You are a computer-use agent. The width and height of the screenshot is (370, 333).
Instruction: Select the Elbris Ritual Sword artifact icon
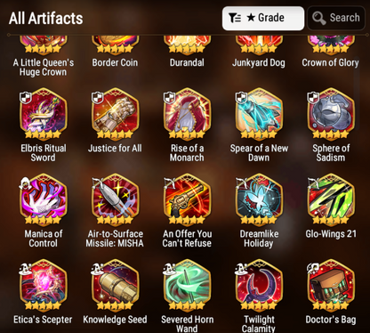pyautogui.click(x=44, y=114)
